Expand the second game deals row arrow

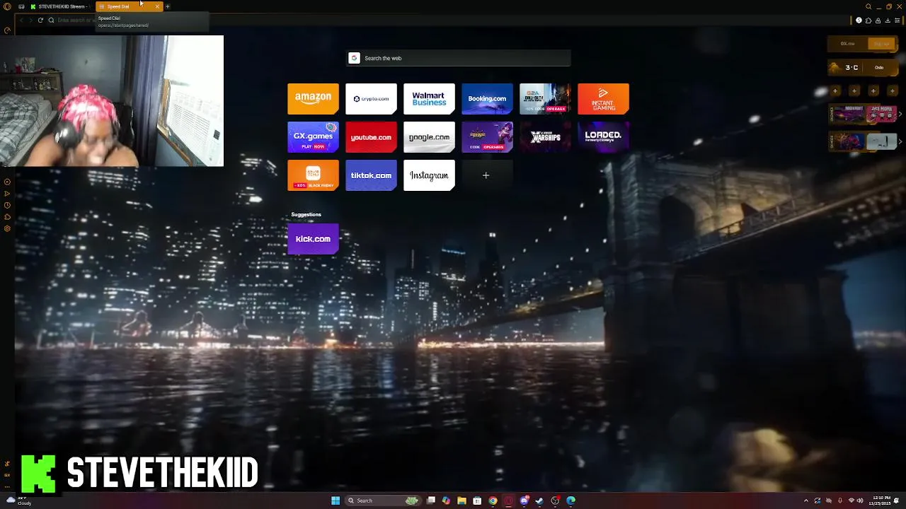click(900, 141)
